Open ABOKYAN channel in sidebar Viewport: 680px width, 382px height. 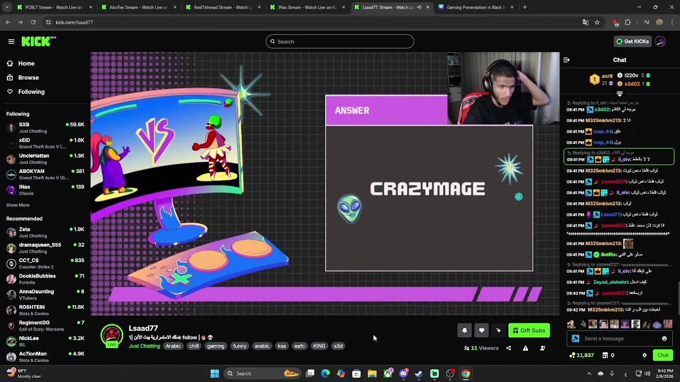point(45,175)
